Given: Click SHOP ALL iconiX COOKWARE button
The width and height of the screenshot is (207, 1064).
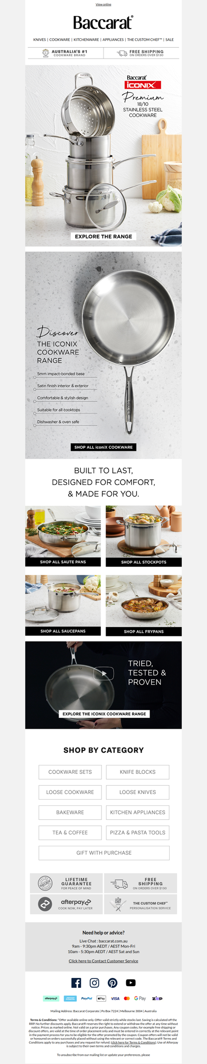Looking at the screenshot, I should (103, 447).
